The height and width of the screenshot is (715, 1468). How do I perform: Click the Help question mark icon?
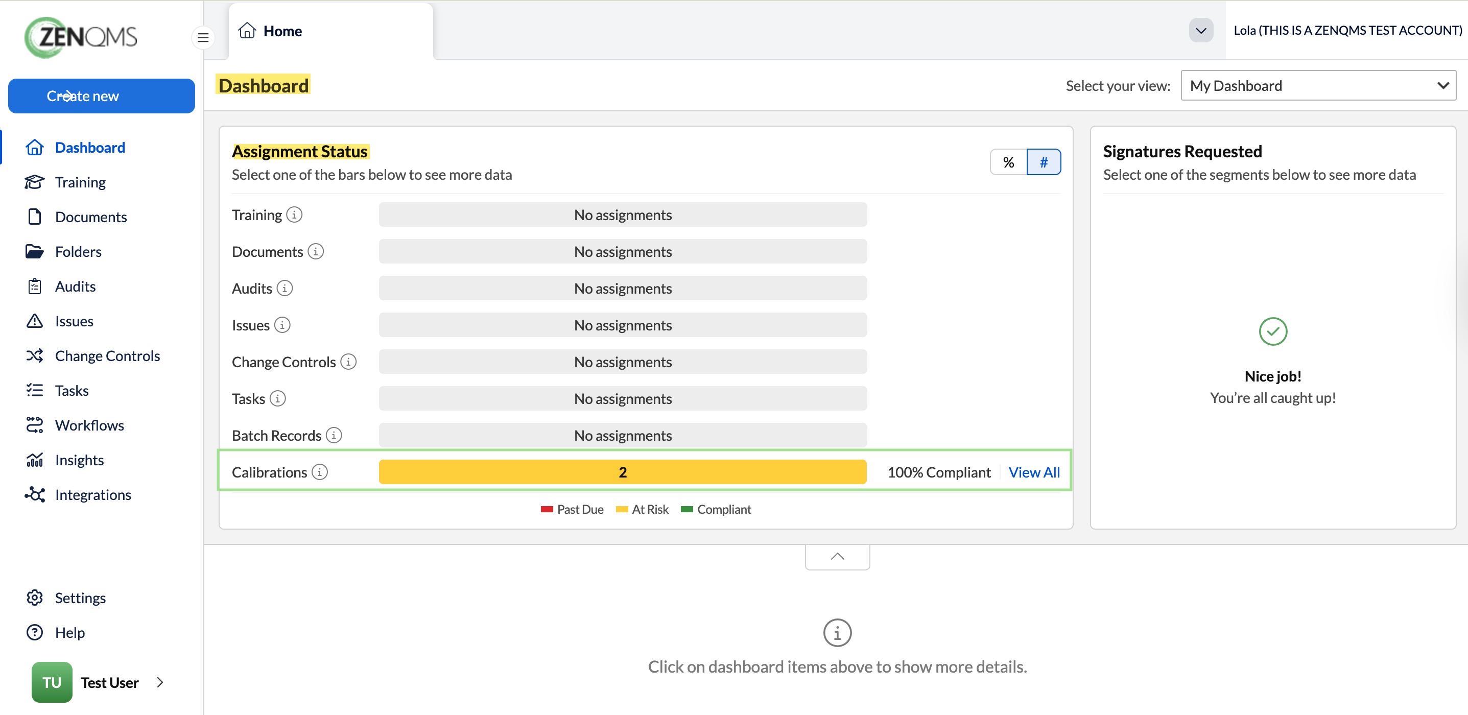coord(35,632)
